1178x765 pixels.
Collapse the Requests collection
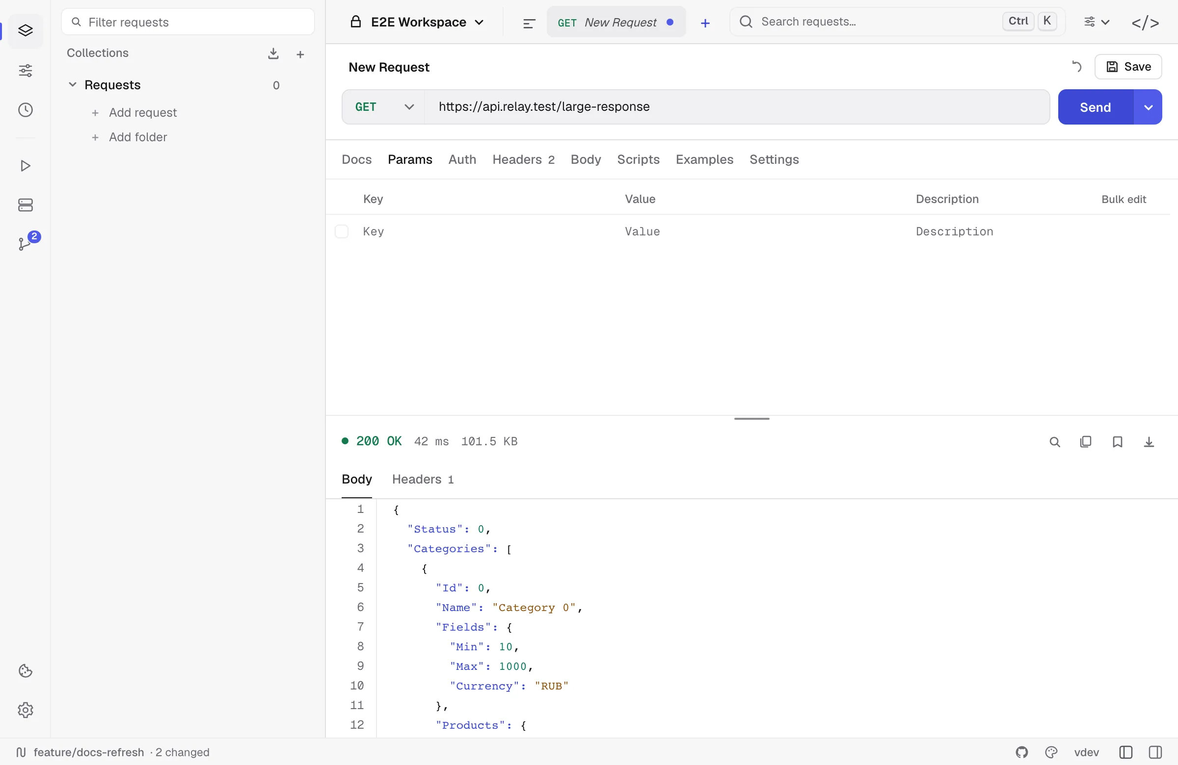[x=72, y=84]
